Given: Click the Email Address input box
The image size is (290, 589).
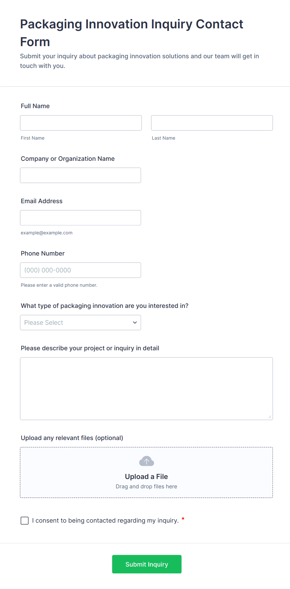Looking at the screenshot, I should (80, 218).
